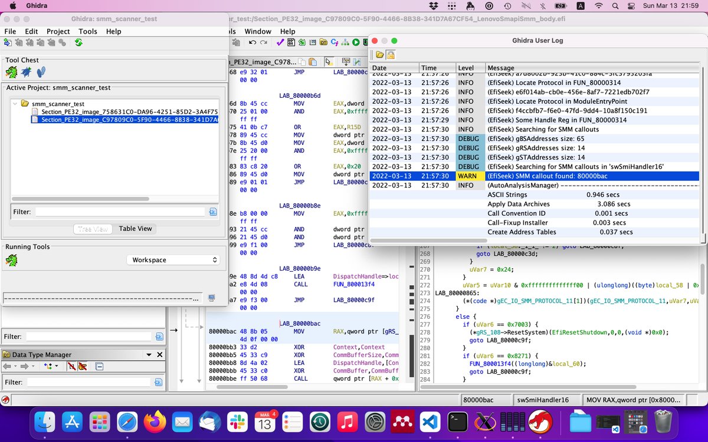Select the Section_PE32_image_C97809C0 file in project tree
Viewport: 708px width, 442px height.
pyautogui.click(x=124, y=120)
